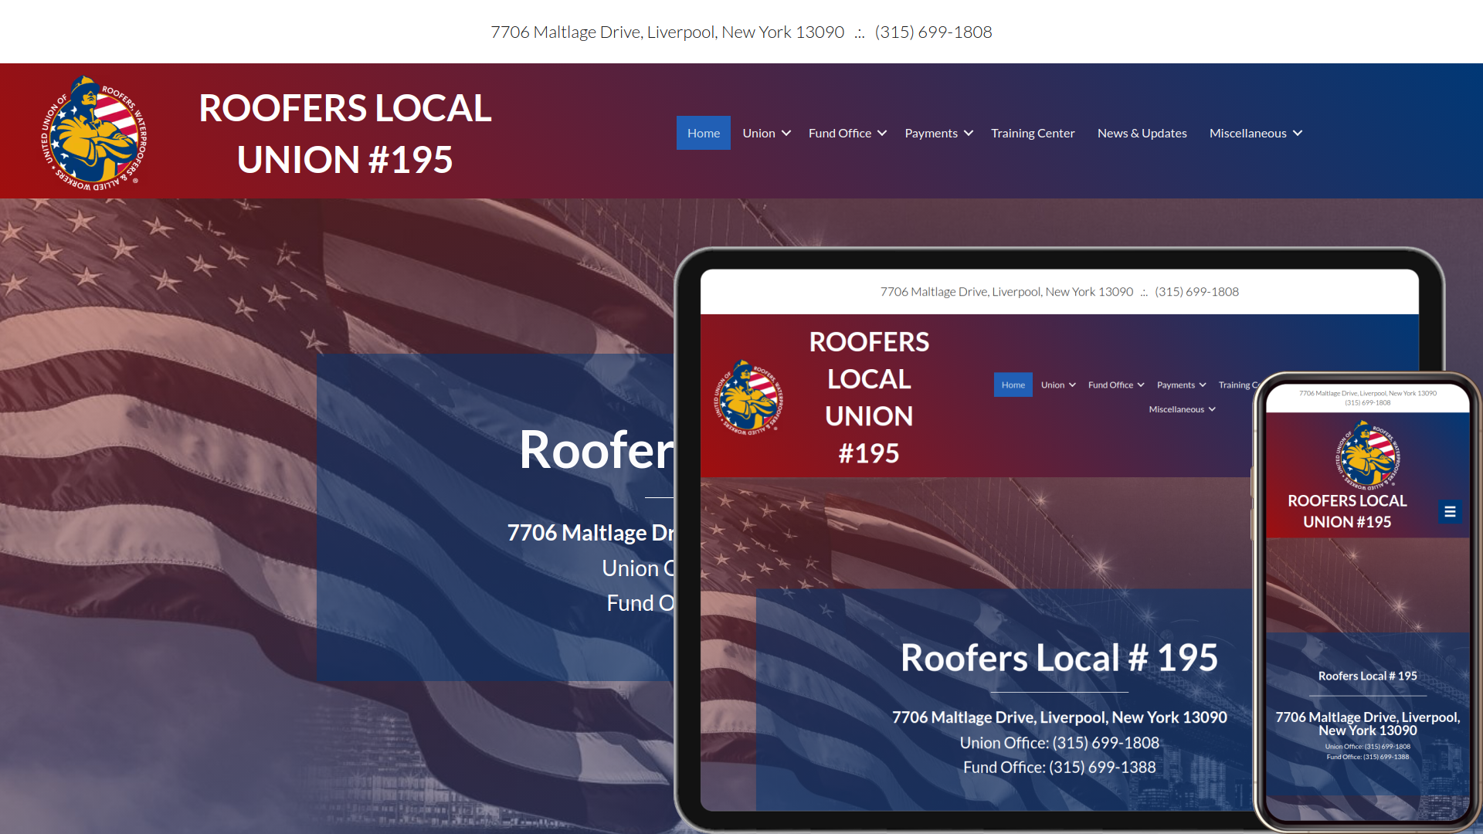Viewport: 1483px width, 834px height.
Task: Expand the header Payments dropdown chevron
Action: click(x=969, y=133)
